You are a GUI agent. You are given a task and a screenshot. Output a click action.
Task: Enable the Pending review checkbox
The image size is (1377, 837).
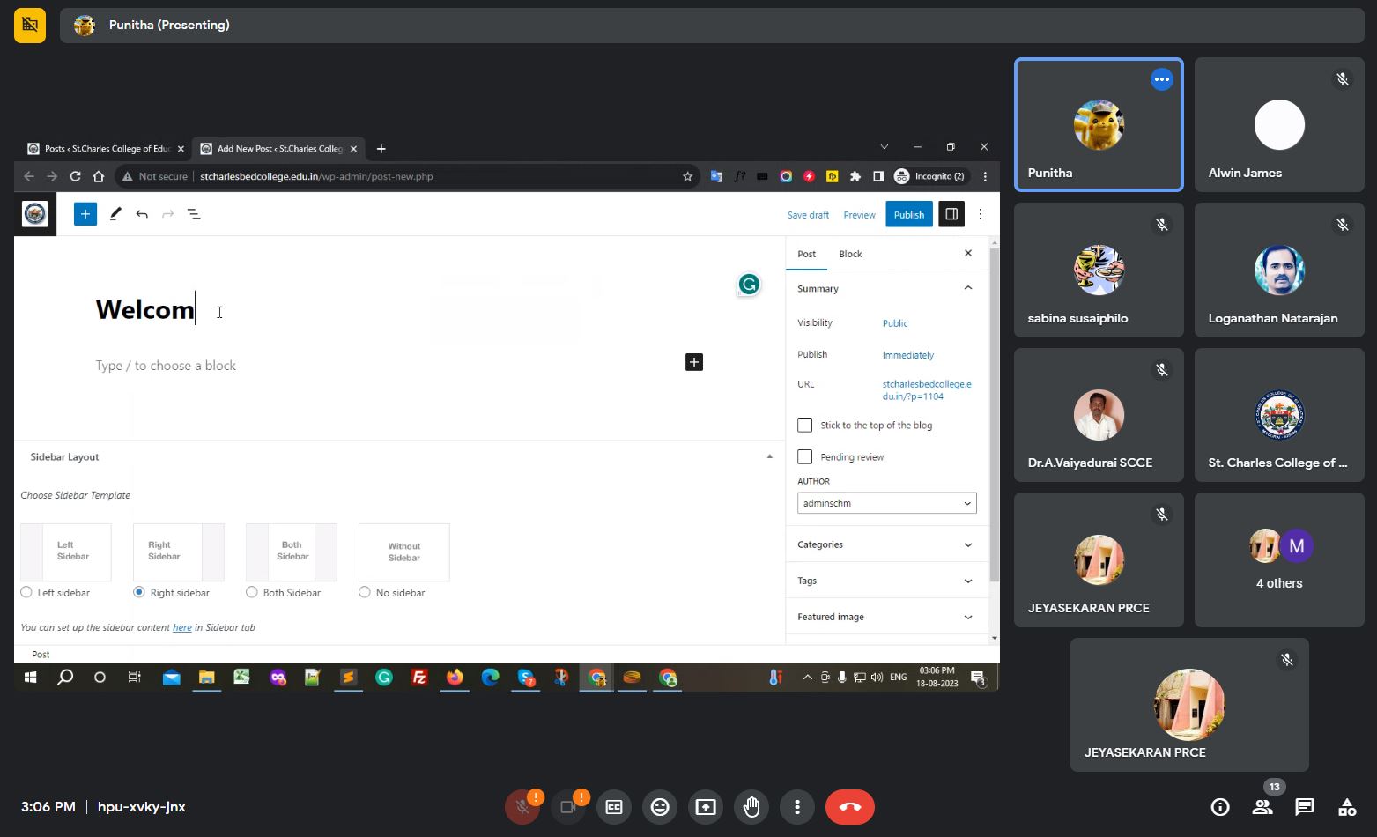pyautogui.click(x=805, y=457)
